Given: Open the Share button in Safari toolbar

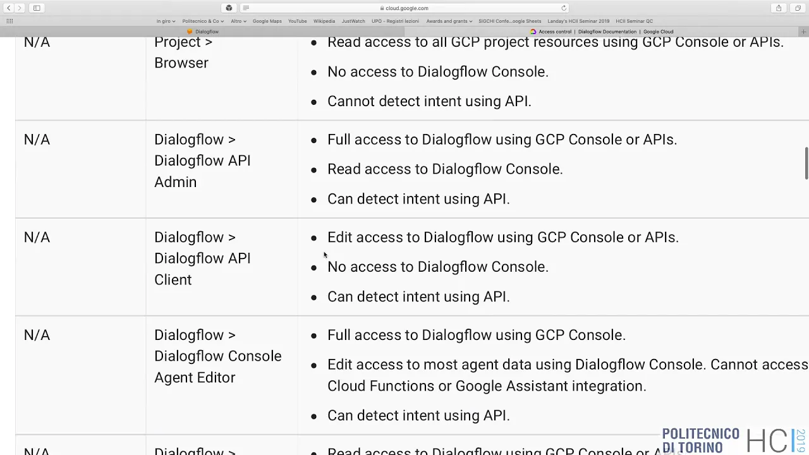Looking at the screenshot, I should (779, 8).
